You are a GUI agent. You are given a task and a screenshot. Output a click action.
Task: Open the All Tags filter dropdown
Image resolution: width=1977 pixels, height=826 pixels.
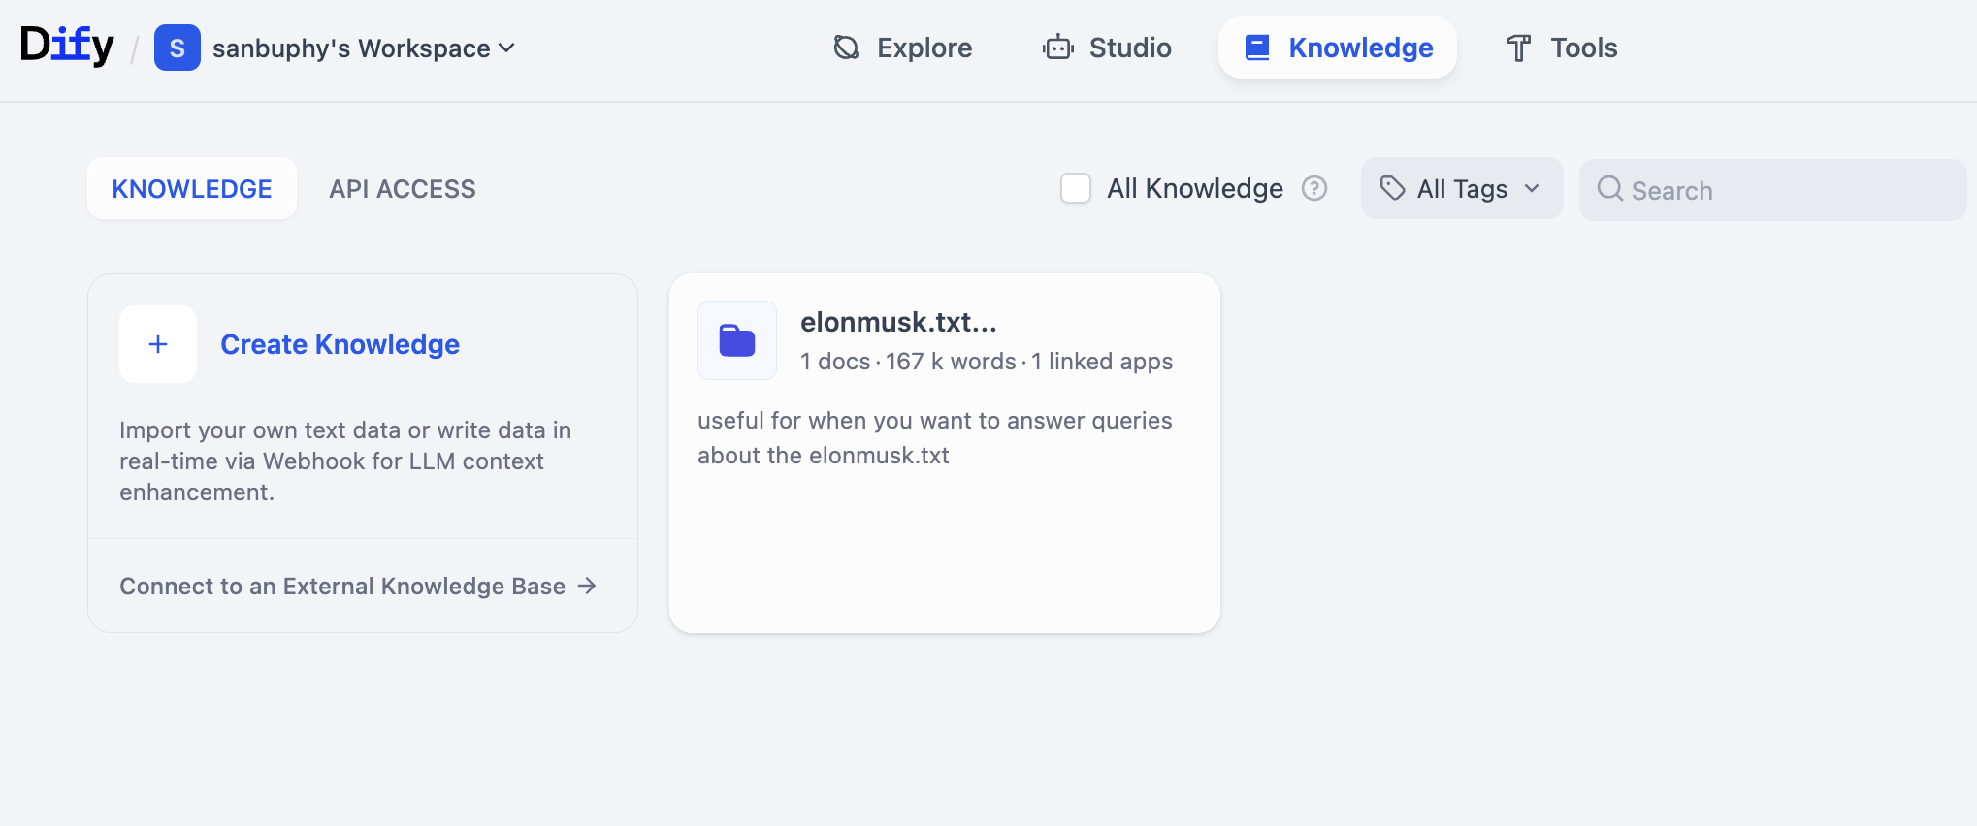click(x=1461, y=188)
